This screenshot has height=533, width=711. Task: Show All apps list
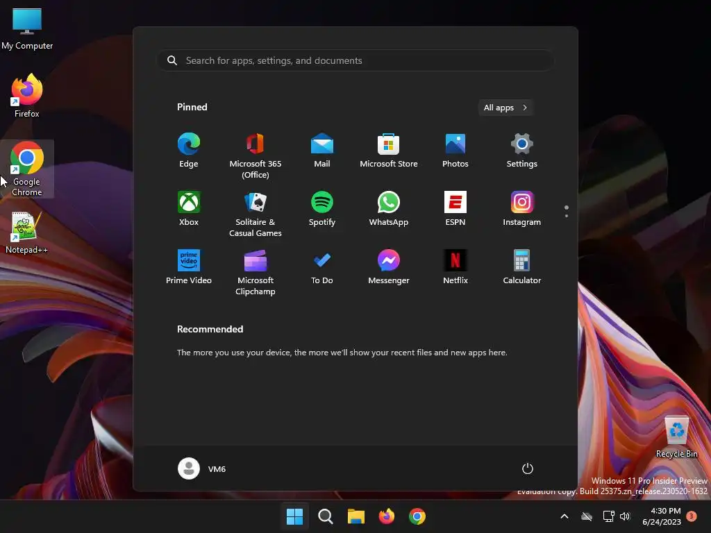pos(505,108)
